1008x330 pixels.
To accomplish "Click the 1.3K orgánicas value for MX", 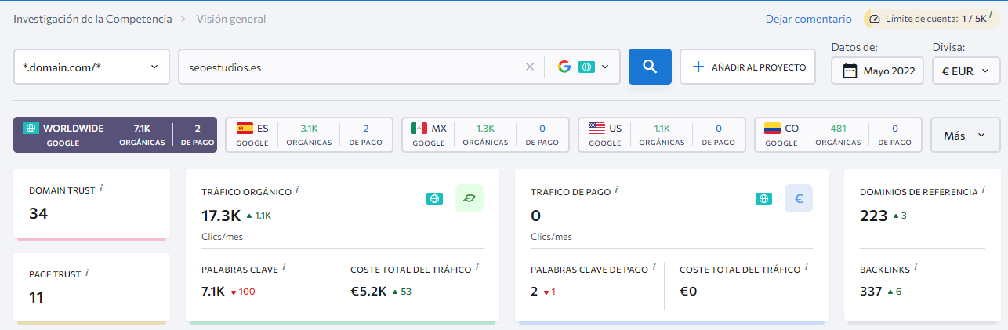I will tap(486, 128).
